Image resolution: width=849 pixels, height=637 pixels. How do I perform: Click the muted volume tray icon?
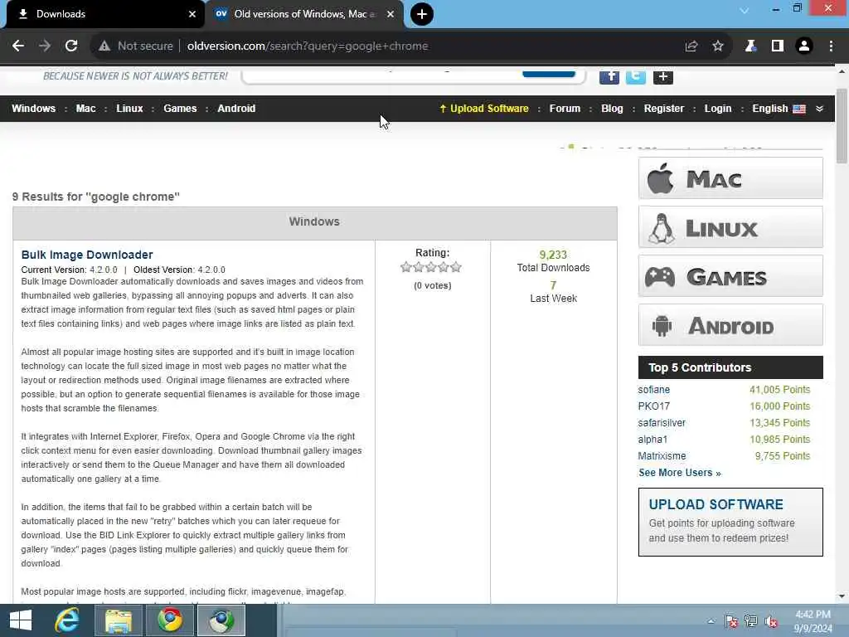coord(771,621)
